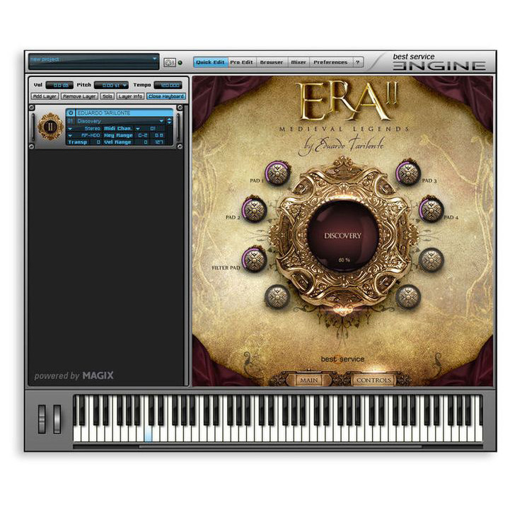Toggle the Solo button
Screen dimensions: 510x510
point(108,97)
